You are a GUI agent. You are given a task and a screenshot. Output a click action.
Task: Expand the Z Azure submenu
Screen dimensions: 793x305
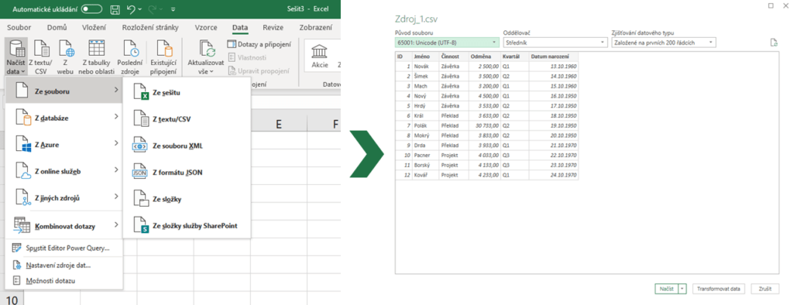click(x=64, y=144)
